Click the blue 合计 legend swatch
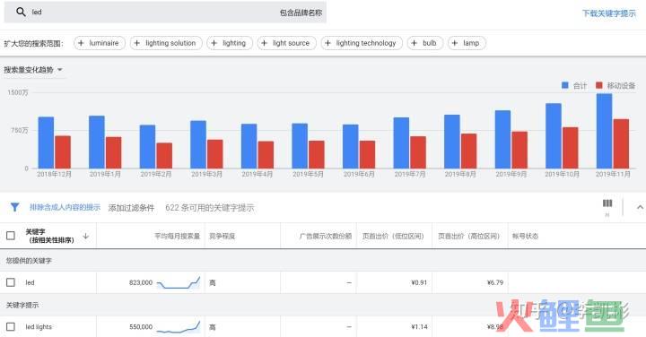 (565, 85)
